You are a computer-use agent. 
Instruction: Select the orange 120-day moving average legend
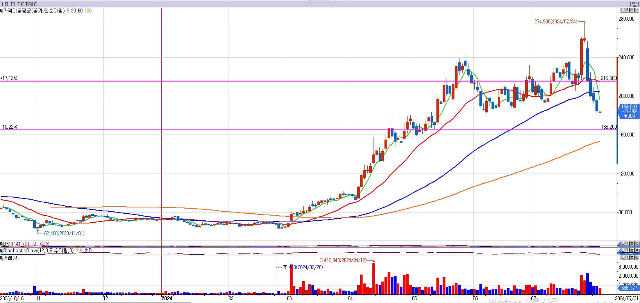tap(88, 11)
